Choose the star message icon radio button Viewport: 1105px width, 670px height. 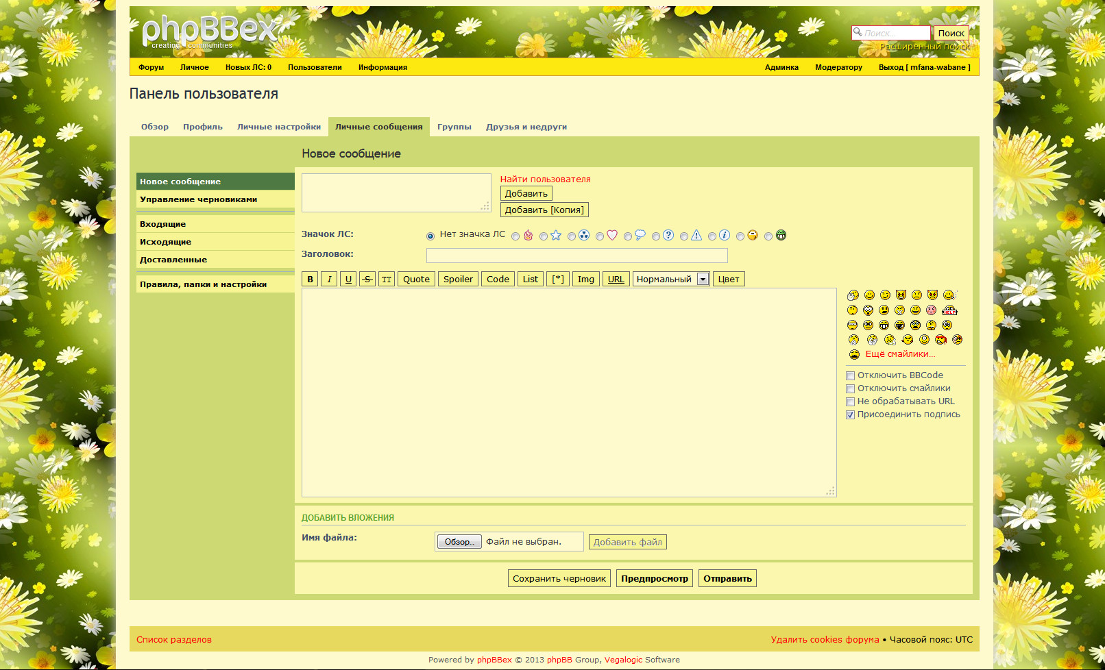click(x=544, y=236)
